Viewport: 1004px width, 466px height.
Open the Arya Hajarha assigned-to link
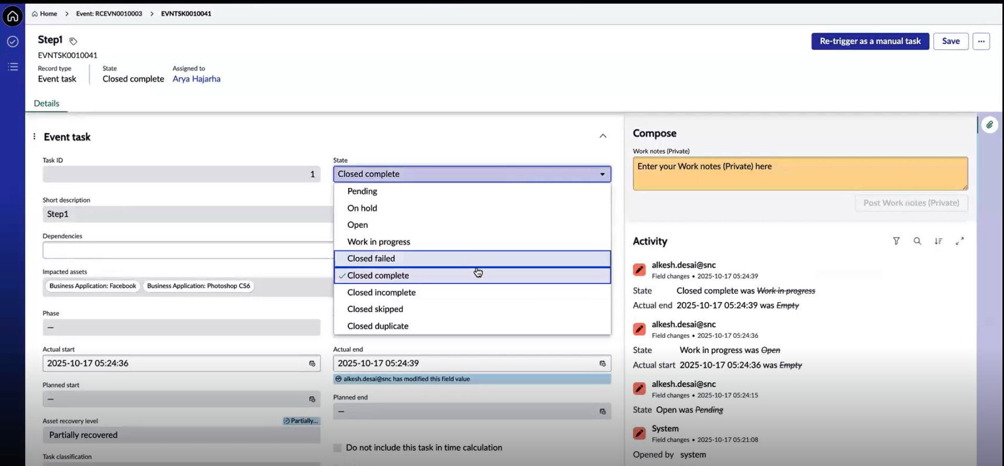point(196,79)
